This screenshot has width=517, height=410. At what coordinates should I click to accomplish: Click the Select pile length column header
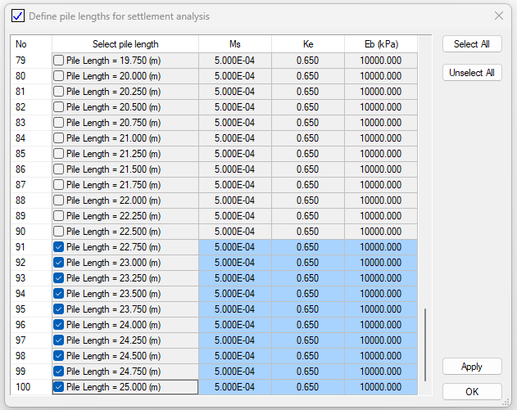click(125, 44)
